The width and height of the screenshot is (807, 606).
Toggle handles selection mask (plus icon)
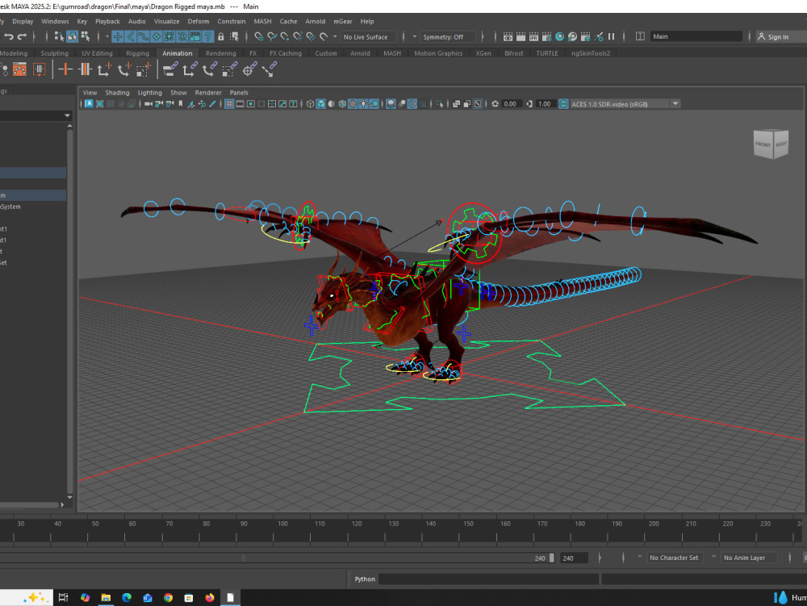118,36
